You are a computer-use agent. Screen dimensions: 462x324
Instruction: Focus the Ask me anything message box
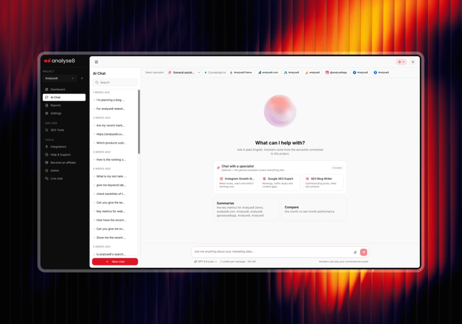272,252
